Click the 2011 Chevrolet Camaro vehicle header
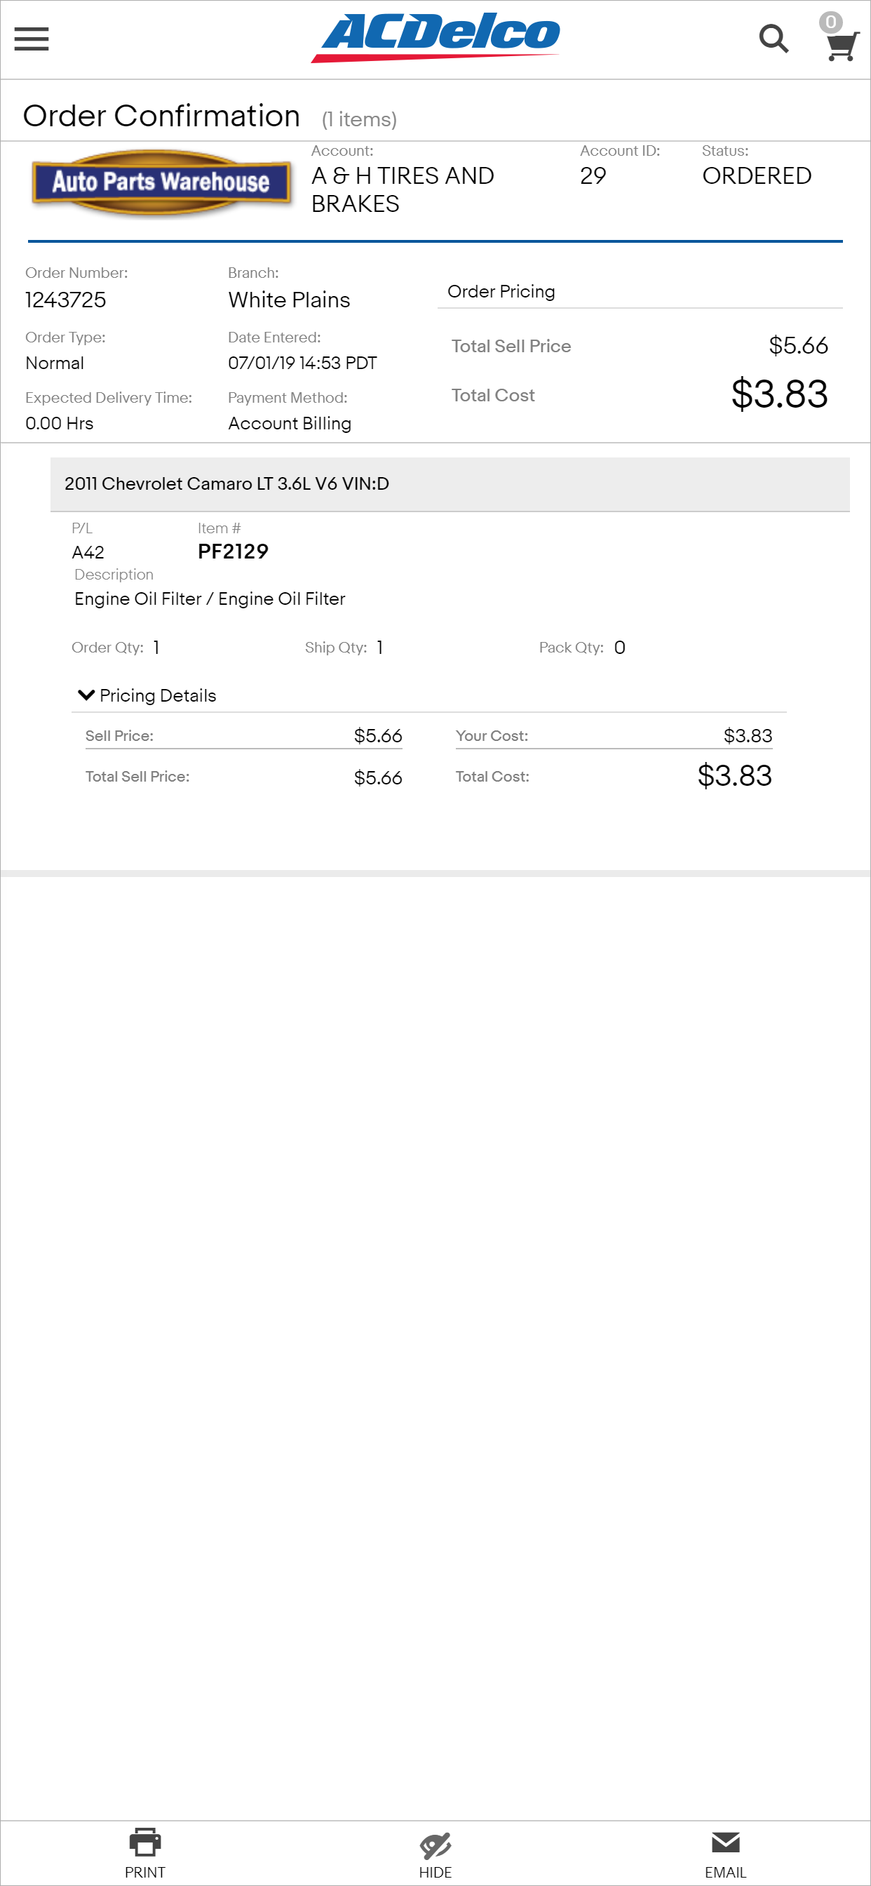Viewport: 871px width, 1886px height. [450, 484]
